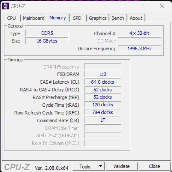Click the CPU-Z app icon in title bar
Image resolution: width=172 pixels, height=172 pixels.
tap(5, 6)
